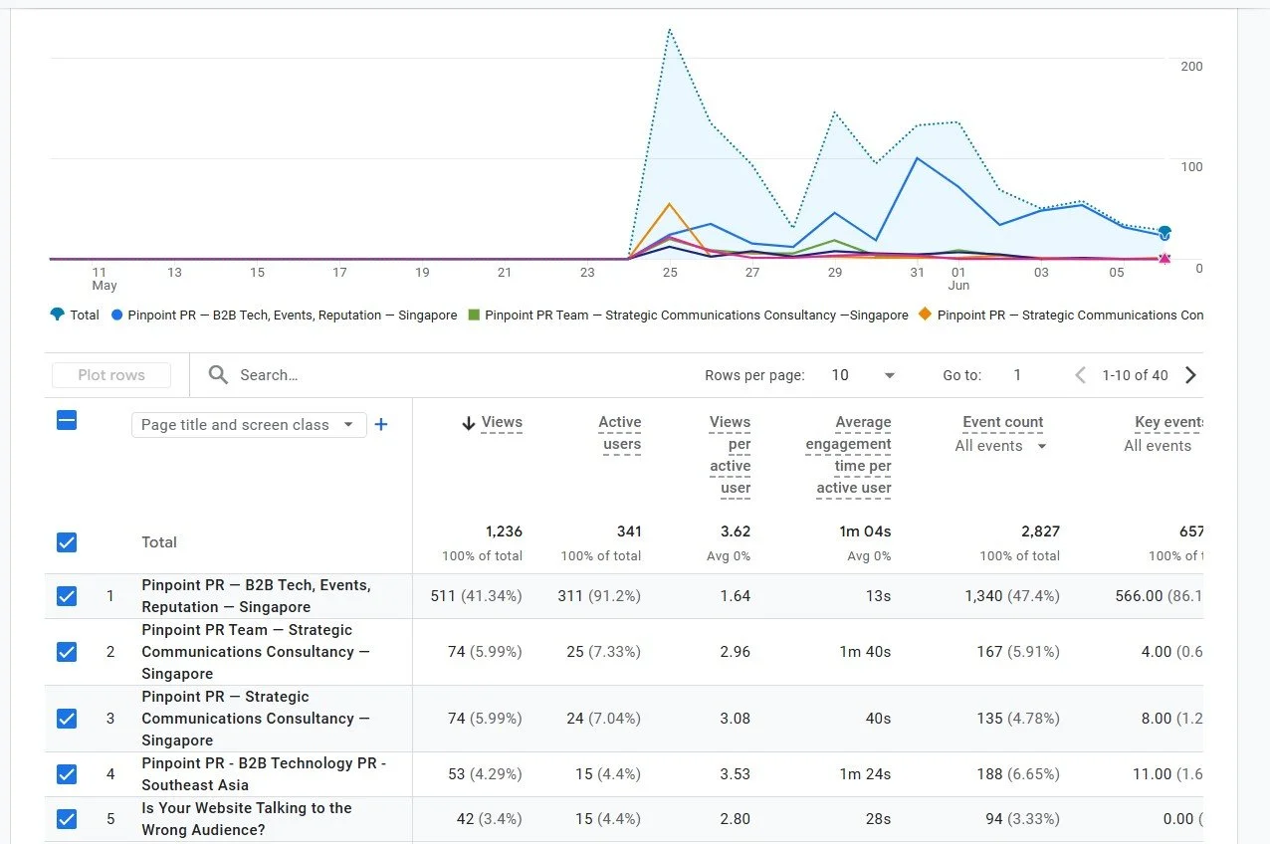Sort by Views per active user column
This screenshot has height=844, width=1270.
(x=730, y=455)
